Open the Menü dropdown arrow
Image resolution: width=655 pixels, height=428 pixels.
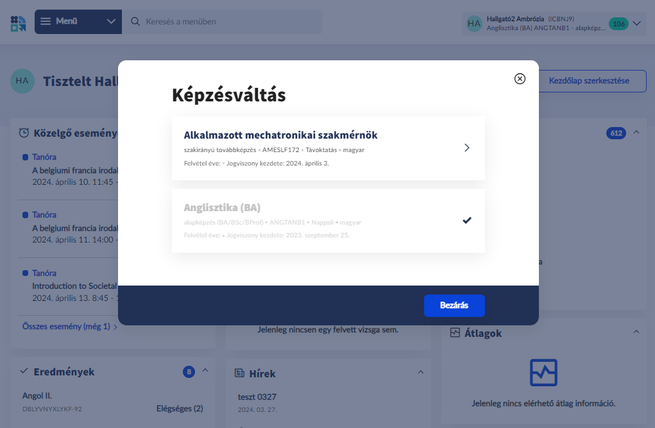pyautogui.click(x=111, y=22)
